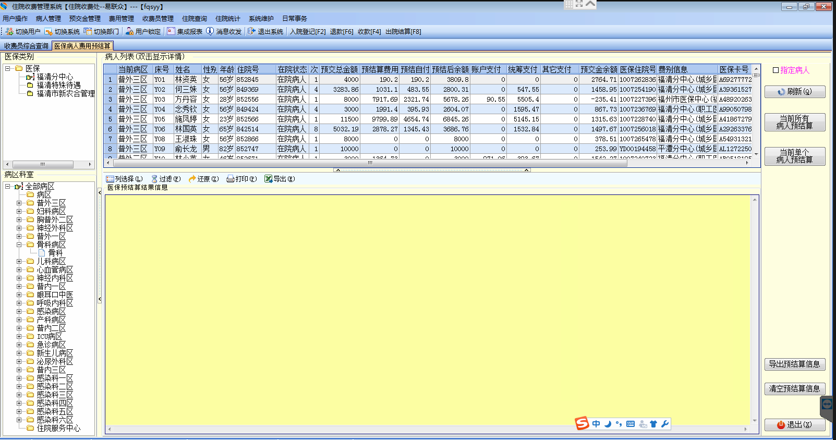Select the 医保病人费用预结算 tab
Screen dimensions: 836x440
[82, 46]
